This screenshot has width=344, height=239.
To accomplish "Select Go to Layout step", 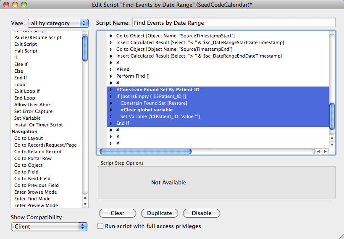I will click(x=29, y=138).
